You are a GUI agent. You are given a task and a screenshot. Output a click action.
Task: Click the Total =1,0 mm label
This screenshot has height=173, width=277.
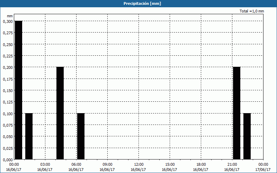[x=252, y=11]
